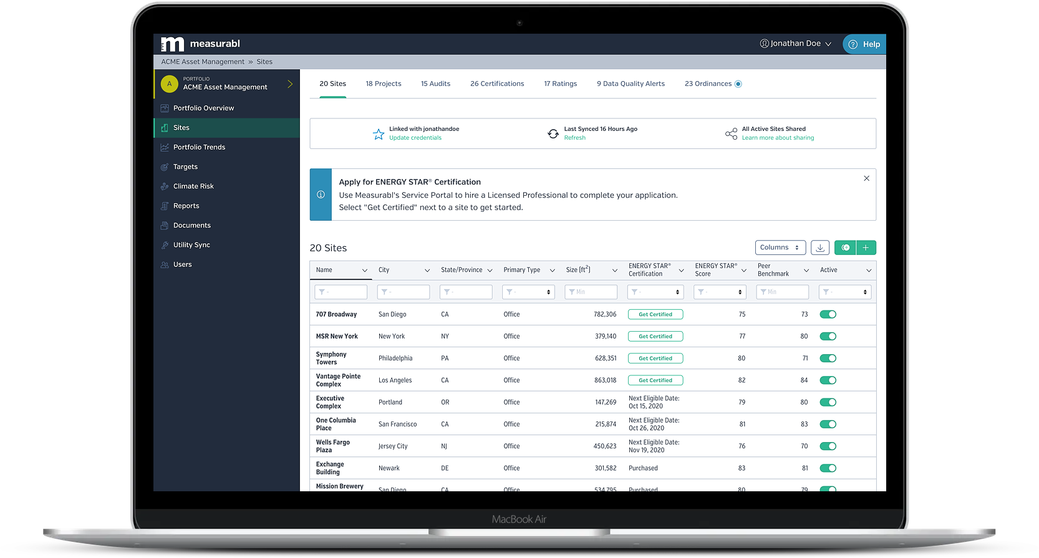Toggle Active switch for Exchange Building

(x=828, y=468)
